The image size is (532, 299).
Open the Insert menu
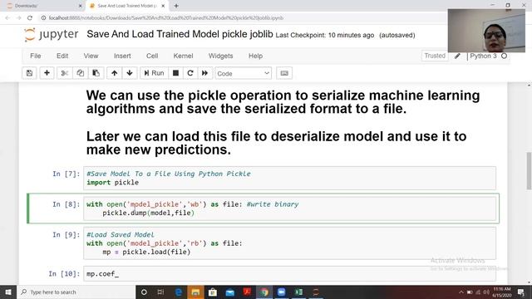(x=122, y=56)
